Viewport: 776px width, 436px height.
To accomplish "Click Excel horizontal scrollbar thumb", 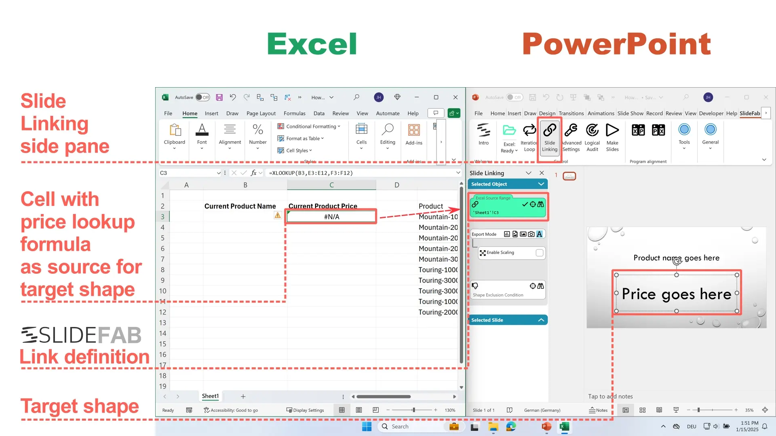I will pyautogui.click(x=383, y=396).
